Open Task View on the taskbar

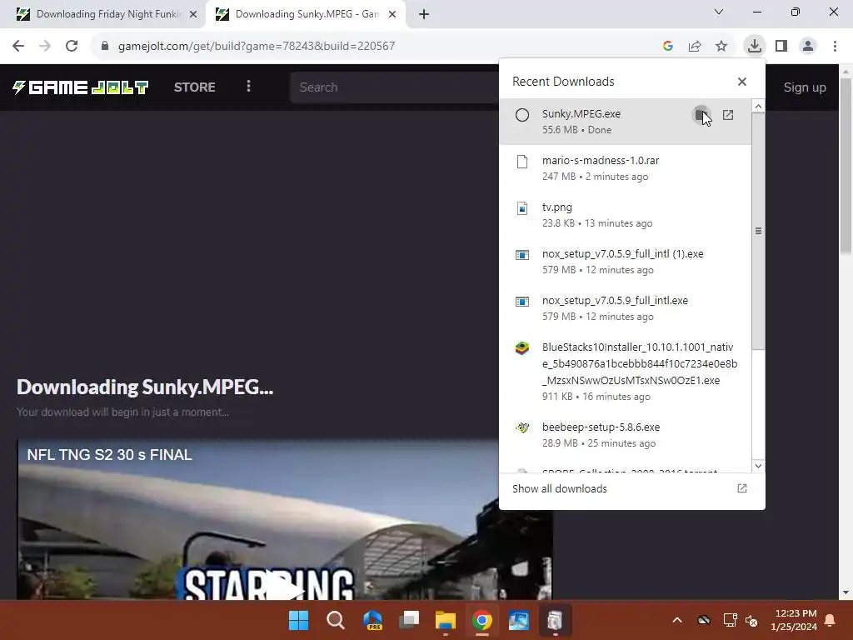click(409, 620)
